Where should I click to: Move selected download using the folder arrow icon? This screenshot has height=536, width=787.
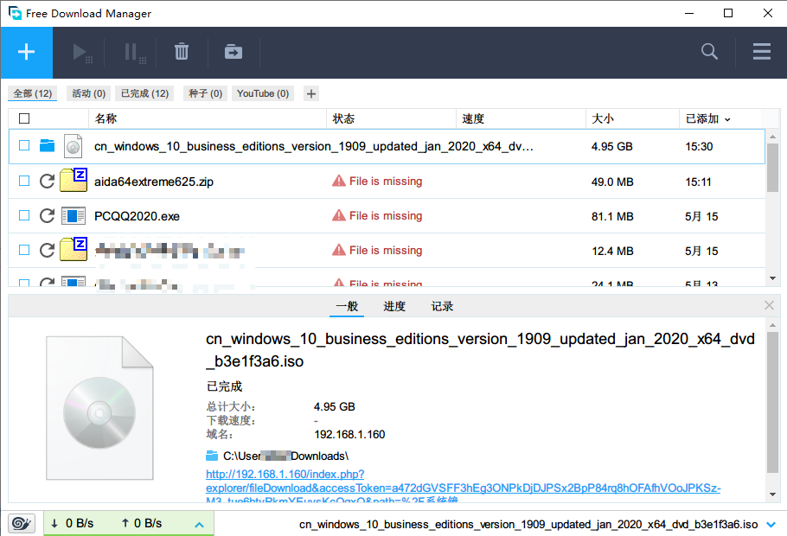(234, 52)
